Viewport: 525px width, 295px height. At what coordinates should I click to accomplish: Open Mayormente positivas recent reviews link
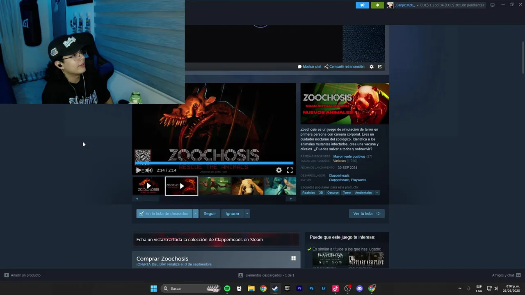pyautogui.click(x=349, y=157)
